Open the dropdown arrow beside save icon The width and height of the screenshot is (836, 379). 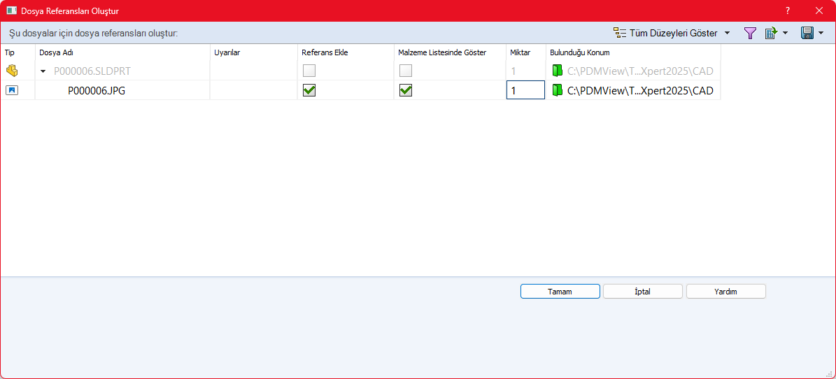click(821, 33)
